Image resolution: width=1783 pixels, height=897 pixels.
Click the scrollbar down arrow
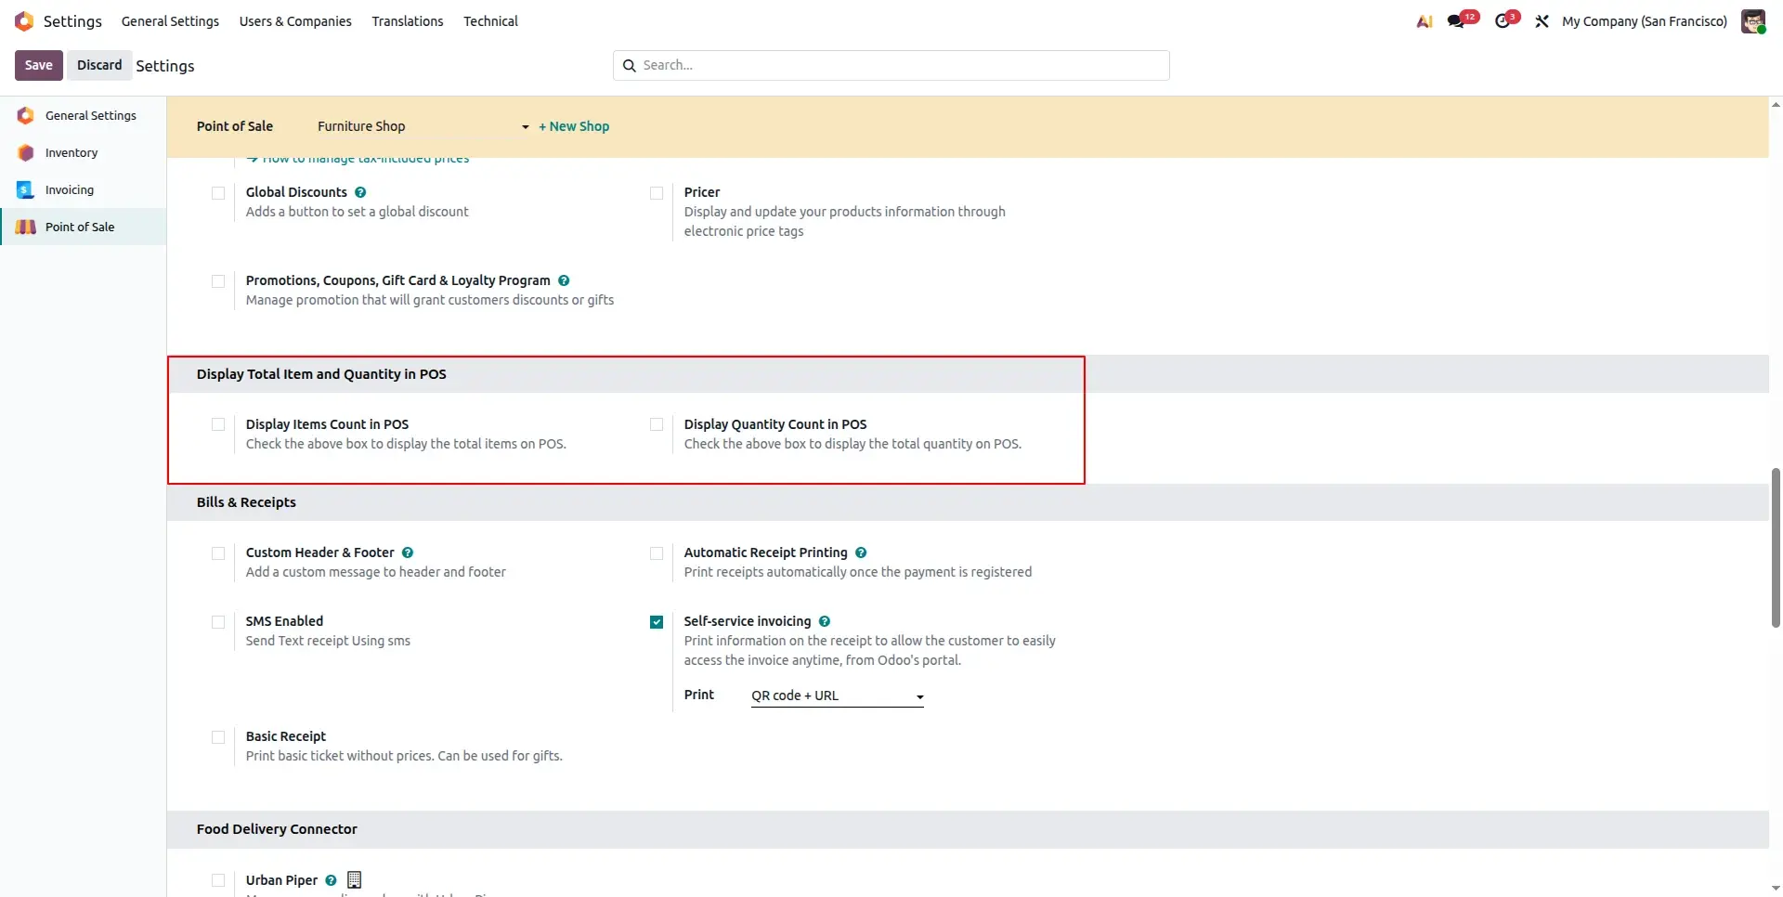pos(1776,889)
